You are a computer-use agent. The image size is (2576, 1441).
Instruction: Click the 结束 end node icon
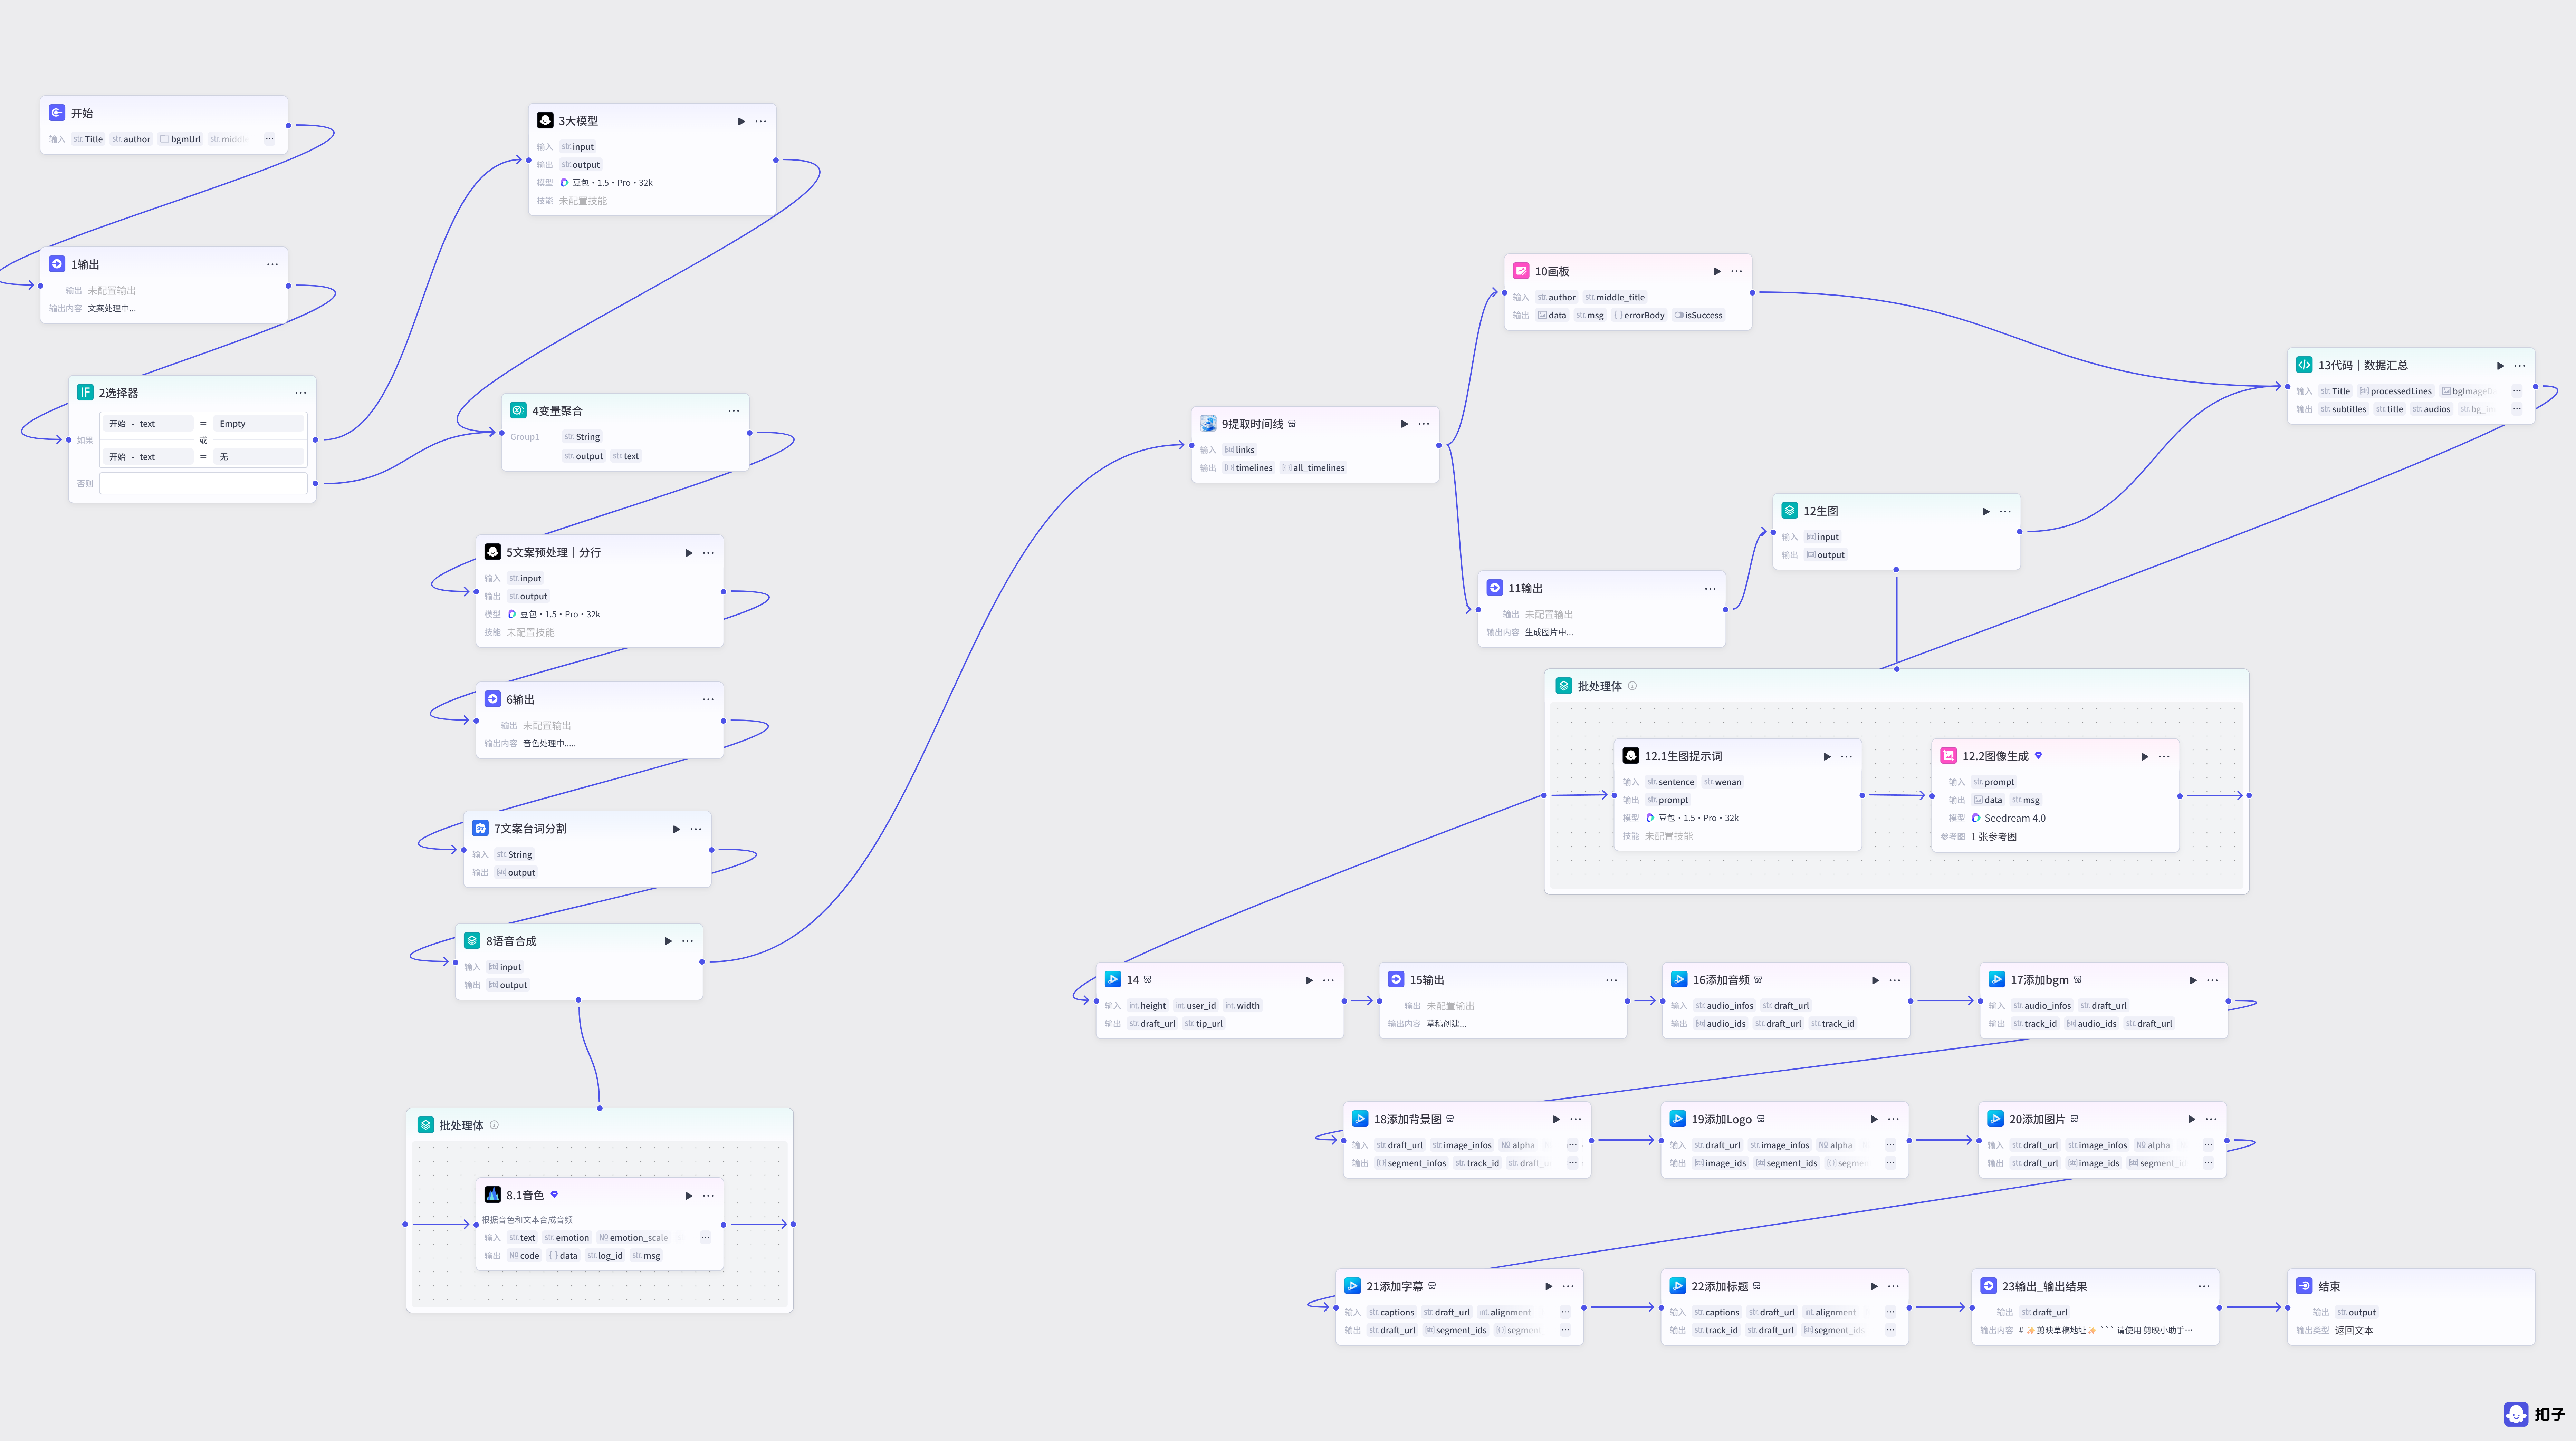[2304, 1286]
